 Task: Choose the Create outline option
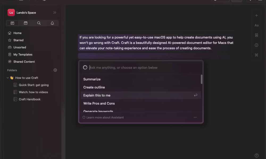[x=141, y=87]
